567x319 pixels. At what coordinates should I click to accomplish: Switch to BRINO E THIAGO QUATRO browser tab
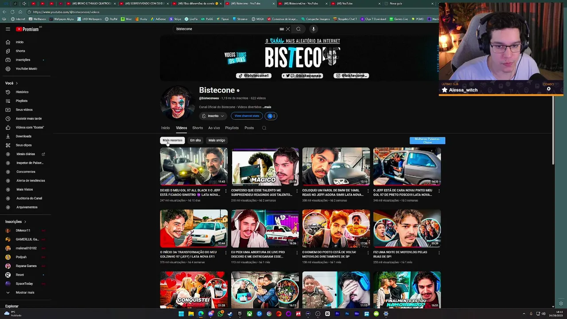[x=91, y=4]
